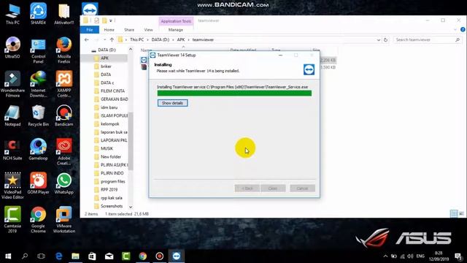Screen dimensions: 467x263
Task: Open SHAREit desktop shortcut
Action: (x=38, y=14)
